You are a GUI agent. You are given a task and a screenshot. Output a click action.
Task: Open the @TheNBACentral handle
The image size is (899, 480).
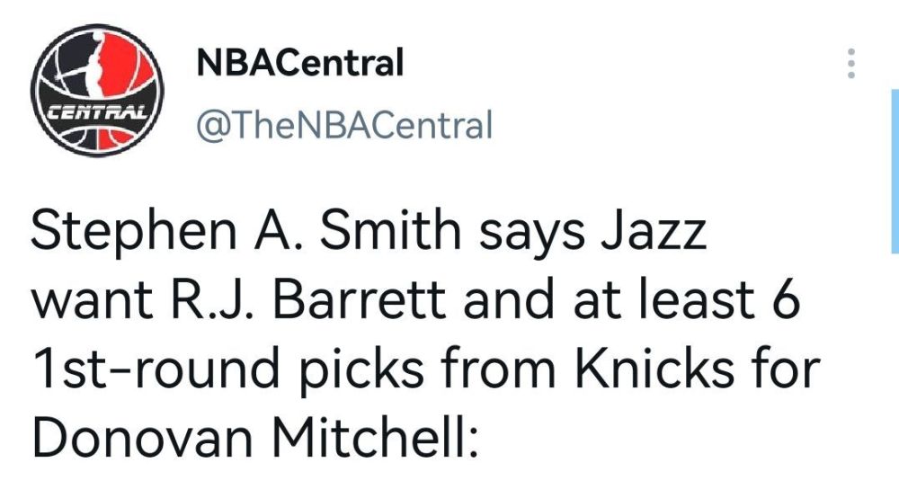pos(344,124)
